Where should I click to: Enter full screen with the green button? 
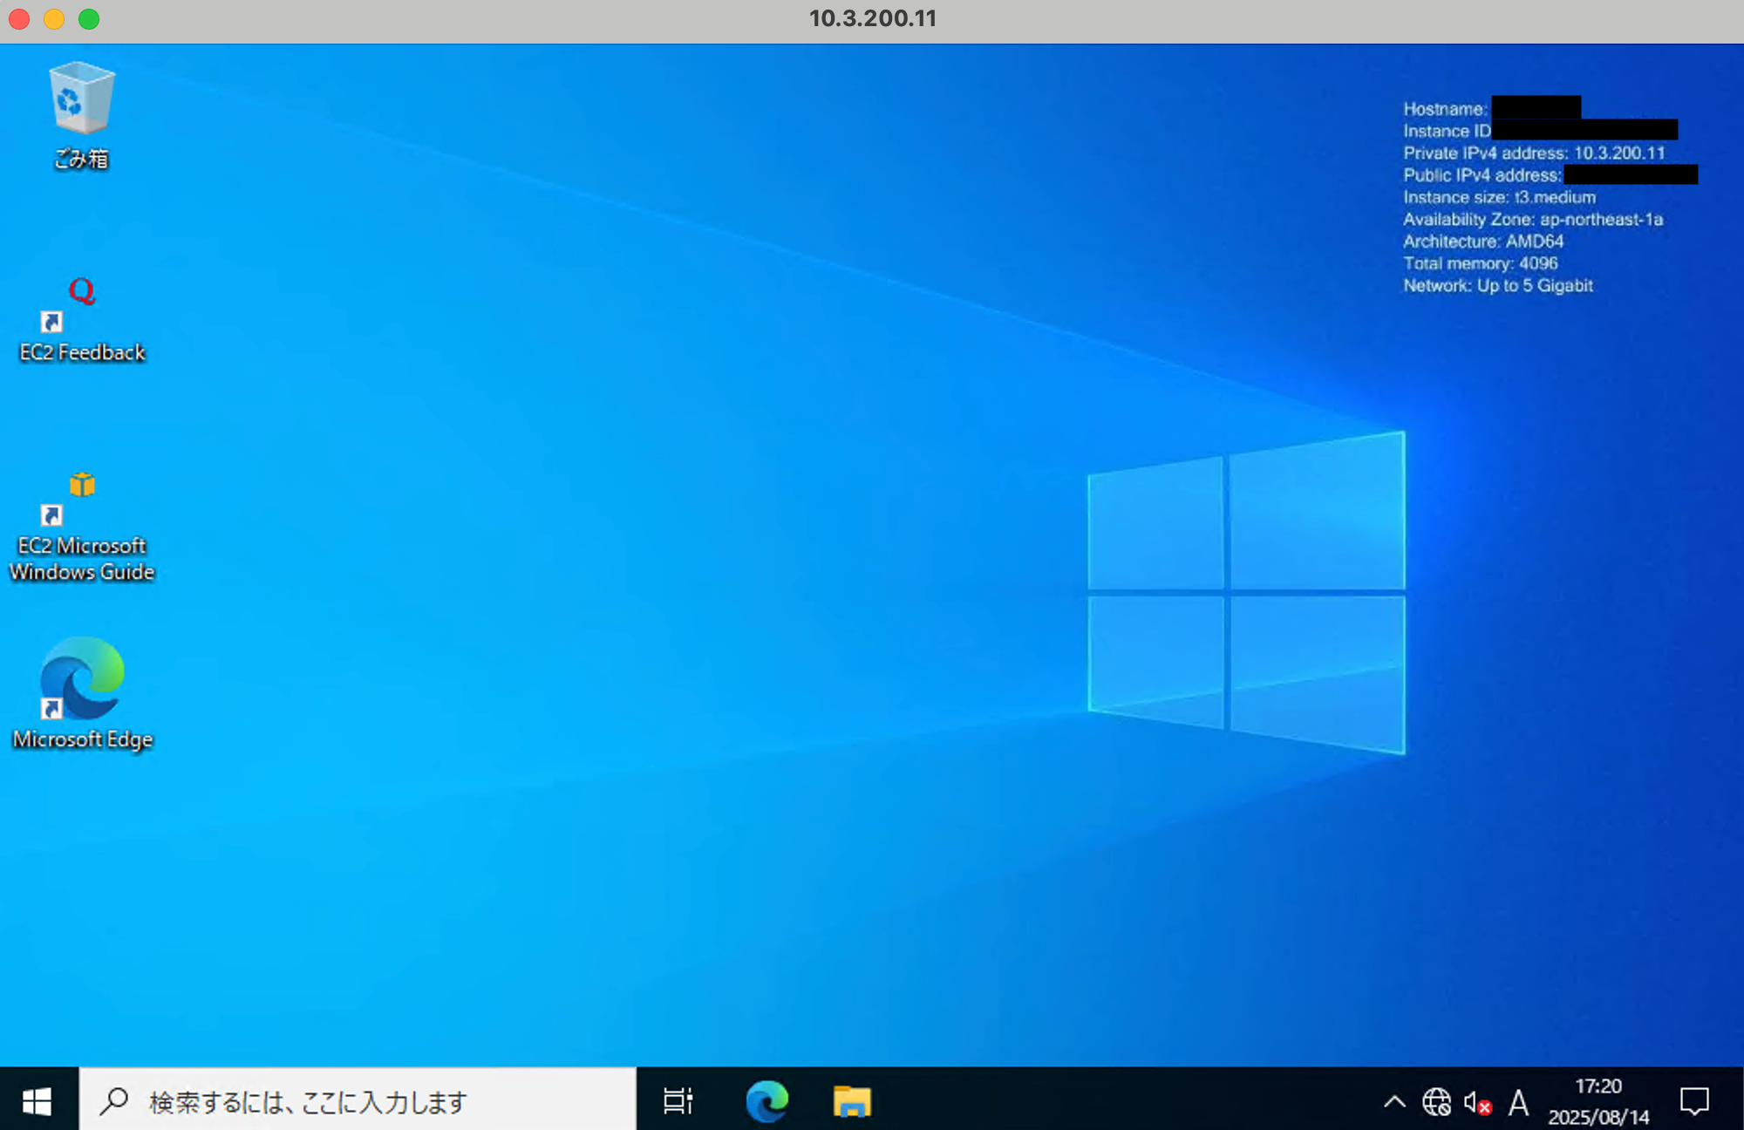click(89, 19)
